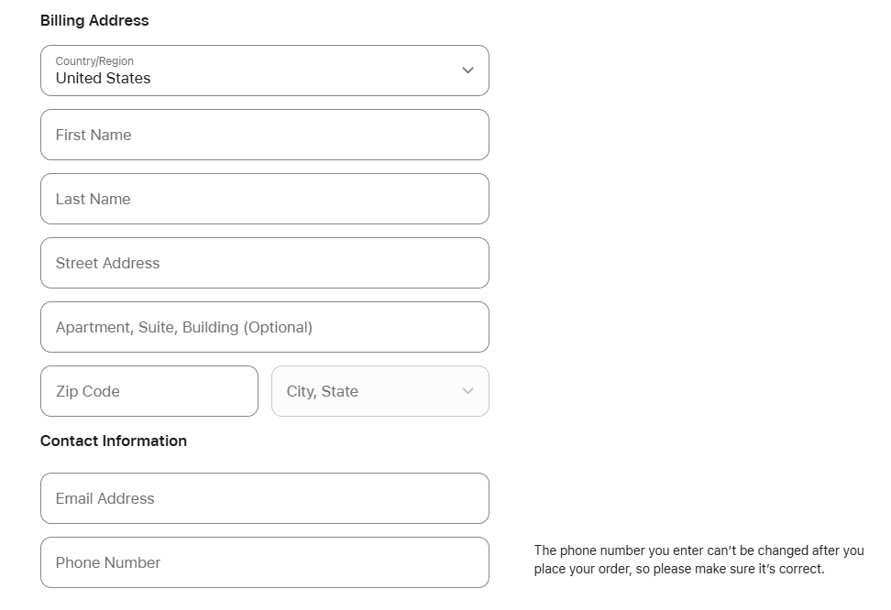The image size is (891, 610).
Task: Select the Phone Number input
Action: point(264,562)
